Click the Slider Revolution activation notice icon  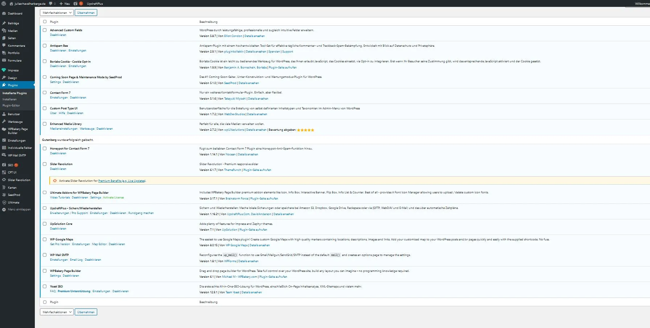[x=55, y=181]
